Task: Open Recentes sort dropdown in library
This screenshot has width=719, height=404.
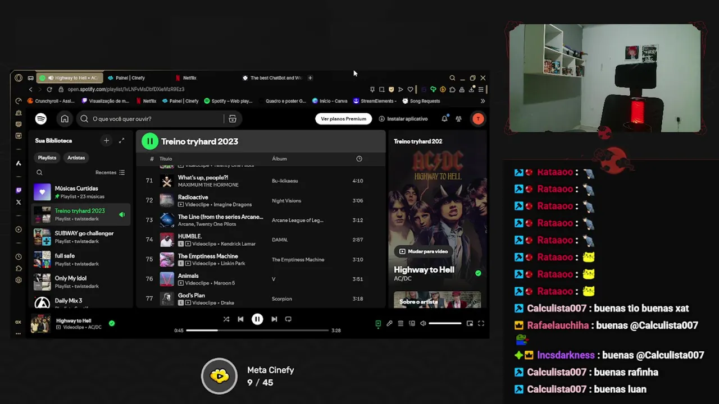Action: click(110, 173)
